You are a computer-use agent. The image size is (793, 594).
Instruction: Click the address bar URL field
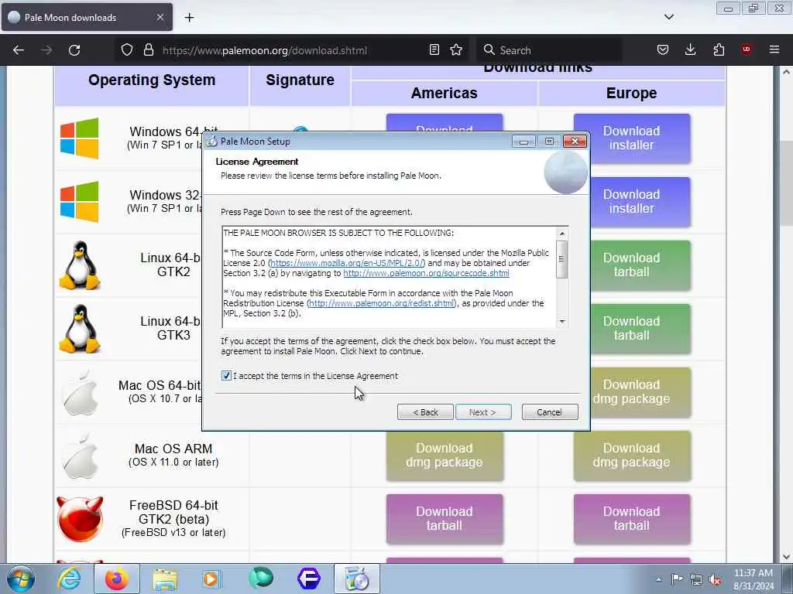[x=294, y=50]
